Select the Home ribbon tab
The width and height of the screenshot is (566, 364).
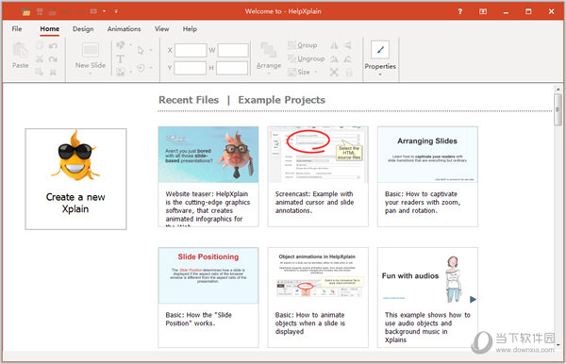[50, 29]
